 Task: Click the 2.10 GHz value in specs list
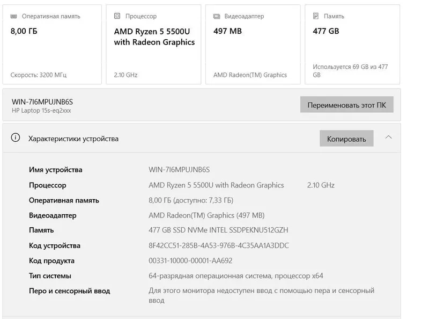(x=321, y=185)
